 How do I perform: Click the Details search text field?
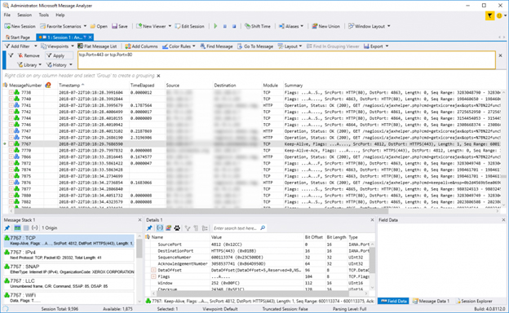pyautogui.click(x=236, y=228)
